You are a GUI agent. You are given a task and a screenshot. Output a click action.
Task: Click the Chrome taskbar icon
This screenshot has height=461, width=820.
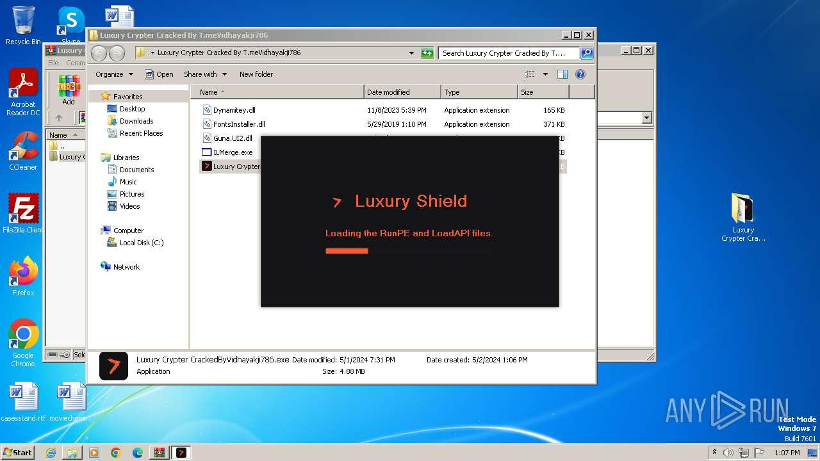[x=116, y=453]
